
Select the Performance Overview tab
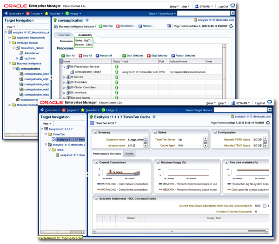tap(107, 154)
